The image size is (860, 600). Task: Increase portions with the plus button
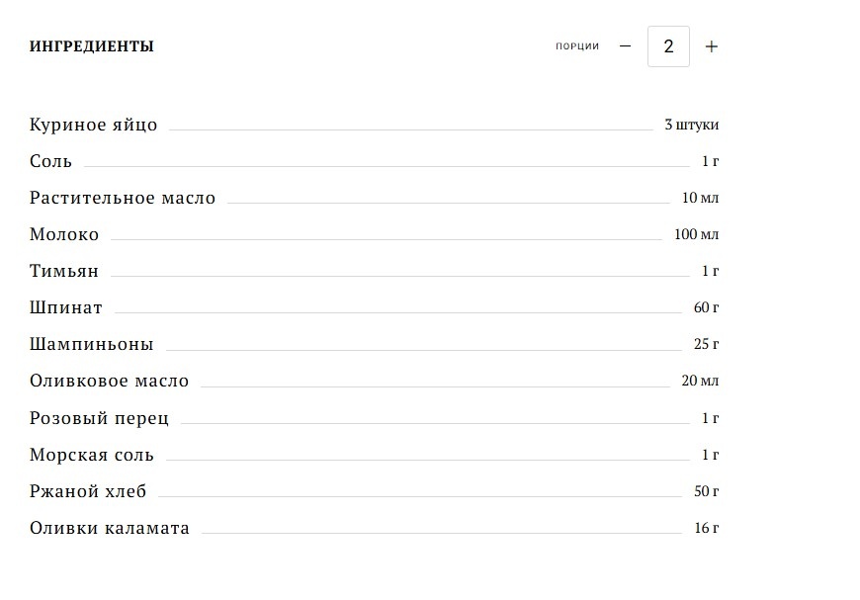(x=711, y=46)
